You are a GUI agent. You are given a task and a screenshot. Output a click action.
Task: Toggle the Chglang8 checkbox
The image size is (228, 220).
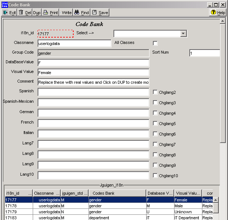[155, 154]
